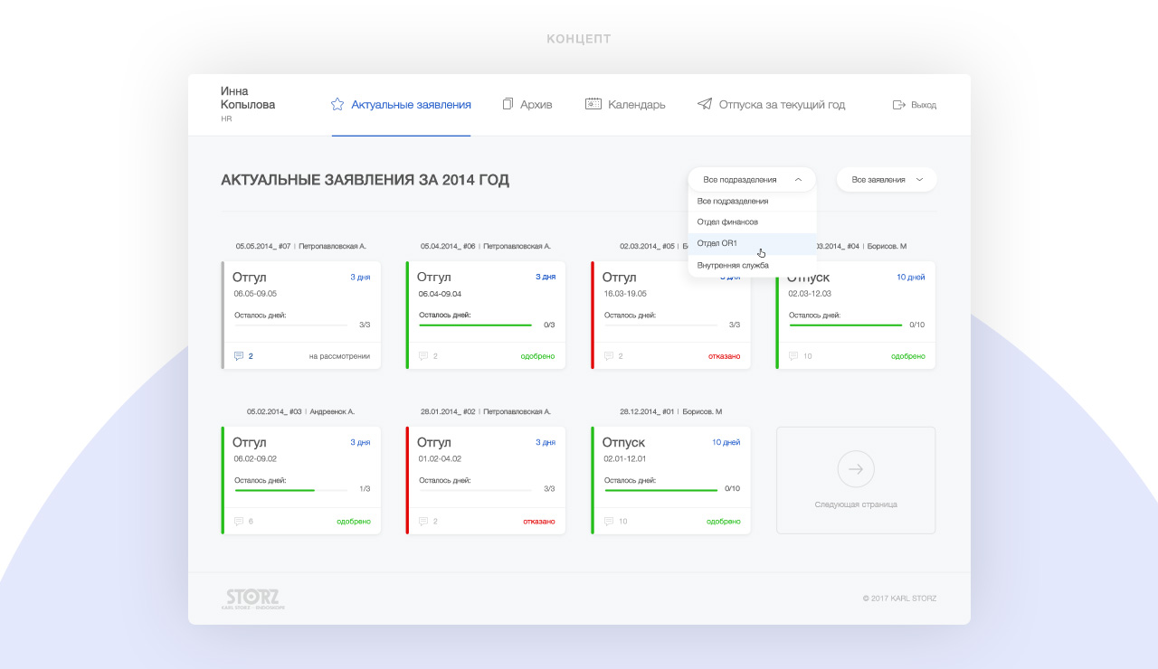
Task: Open the Отпуск request card #01
Action: tap(670, 480)
